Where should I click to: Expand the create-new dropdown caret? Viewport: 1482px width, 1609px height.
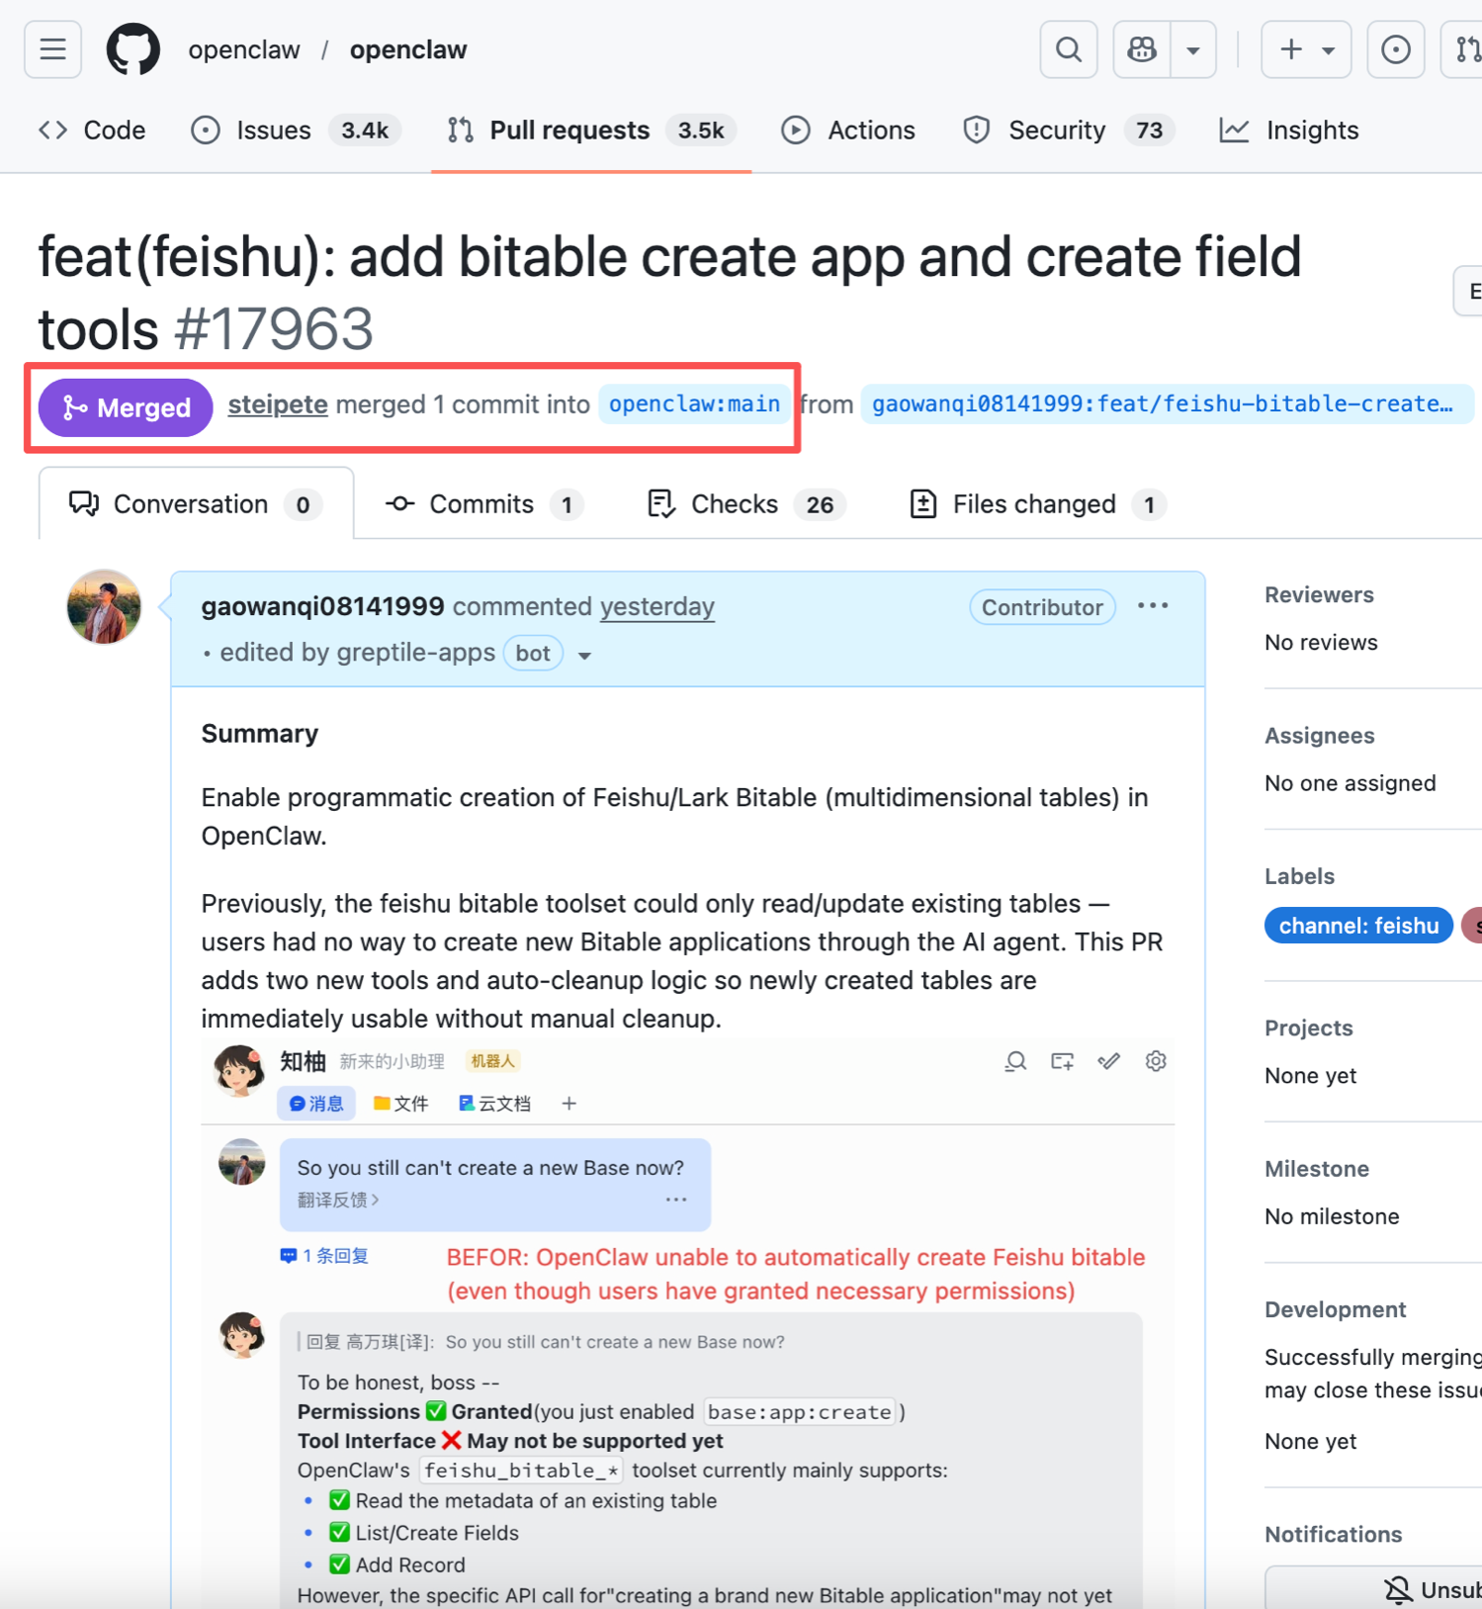point(1329,49)
